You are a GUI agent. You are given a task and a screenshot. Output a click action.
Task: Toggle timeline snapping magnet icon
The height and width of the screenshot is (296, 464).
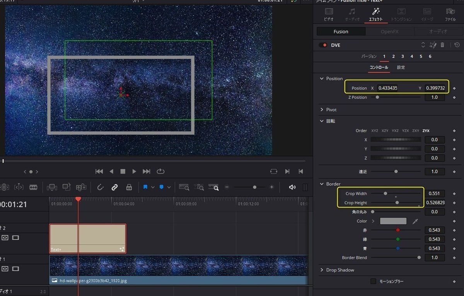point(101,187)
